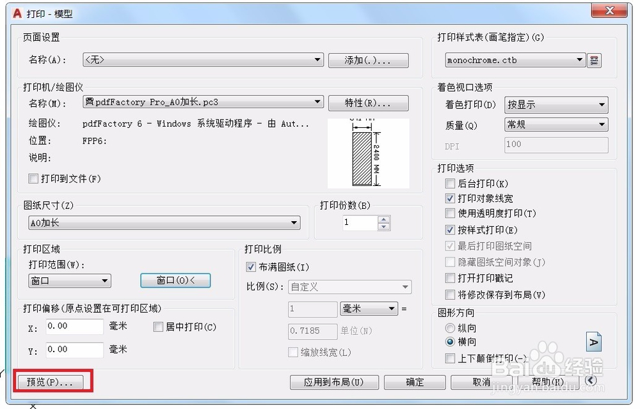The width and height of the screenshot is (640, 409).
Task: Enable Plot in background checkbox
Action: tap(450, 183)
